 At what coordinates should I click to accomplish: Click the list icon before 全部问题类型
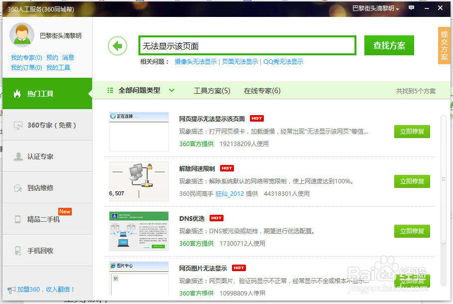(110, 91)
